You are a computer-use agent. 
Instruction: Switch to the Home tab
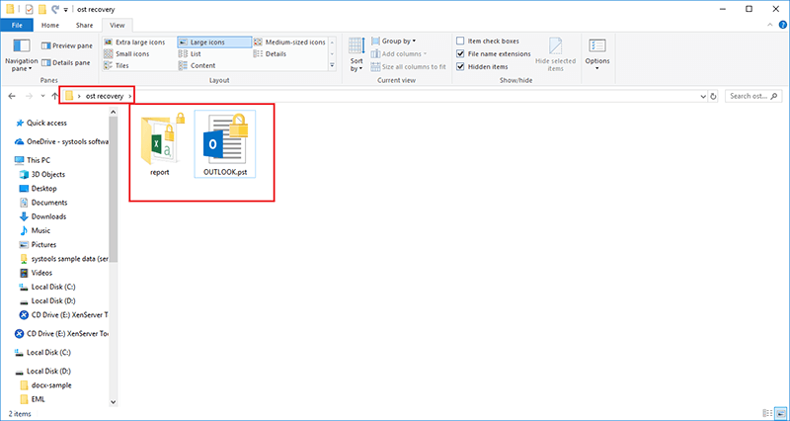(50, 26)
